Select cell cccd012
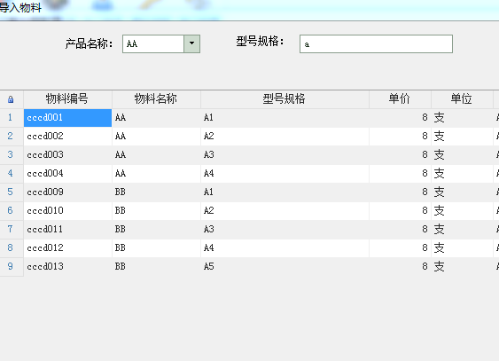Screen dimensions: 499x361 [x=67, y=248]
